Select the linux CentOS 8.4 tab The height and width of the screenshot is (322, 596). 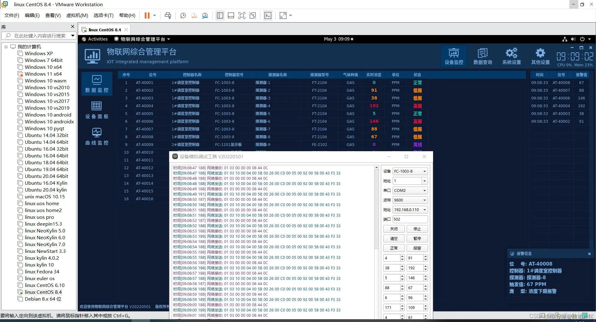click(104, 29)
